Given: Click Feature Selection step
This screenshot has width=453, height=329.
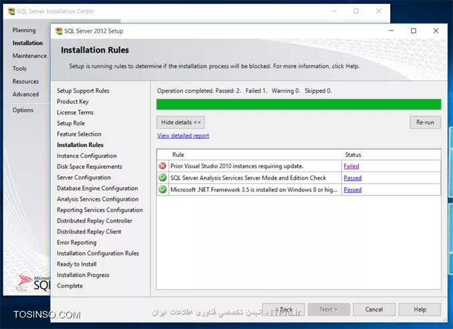Looking at the screenshot, I should click(79, 134).
